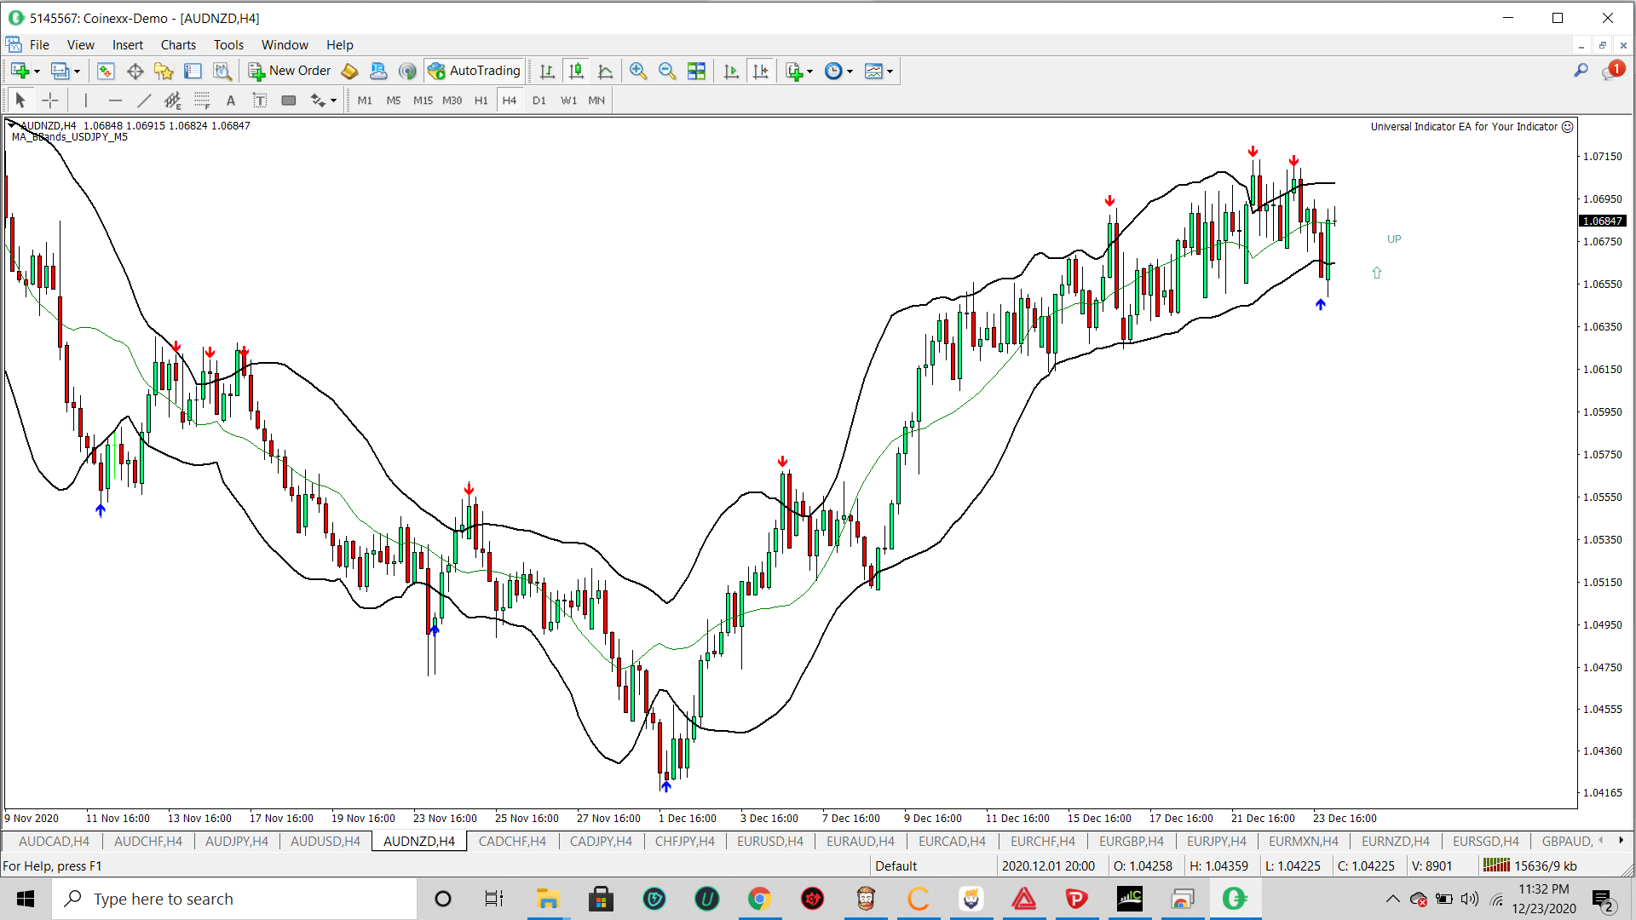Expand the Indicators list dropdown arrow
The height and width of the screenshot is (920, 1636).
pyautogui.click(x=809, y=72)
